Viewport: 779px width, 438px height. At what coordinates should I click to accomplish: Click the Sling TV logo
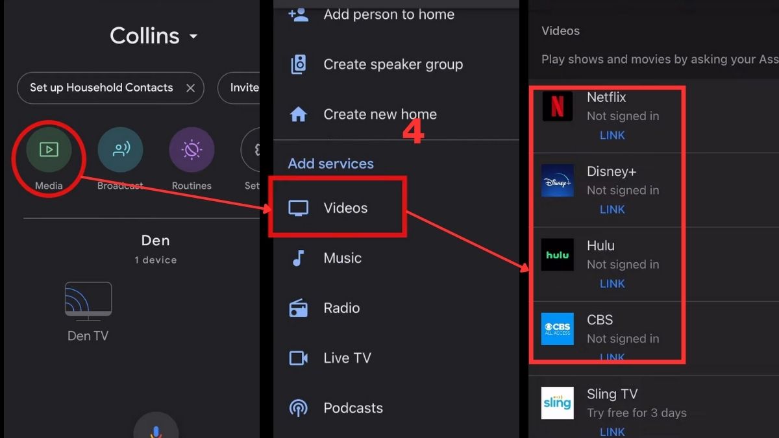pyautogui.click(x=557, y=403)
